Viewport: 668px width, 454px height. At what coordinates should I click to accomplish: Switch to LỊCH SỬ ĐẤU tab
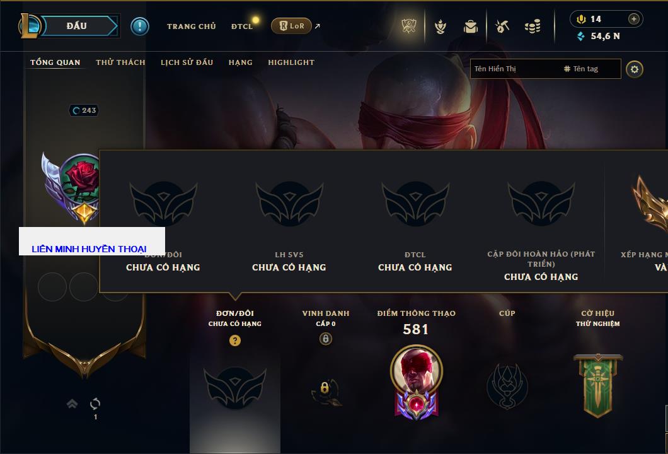[187, 62]
